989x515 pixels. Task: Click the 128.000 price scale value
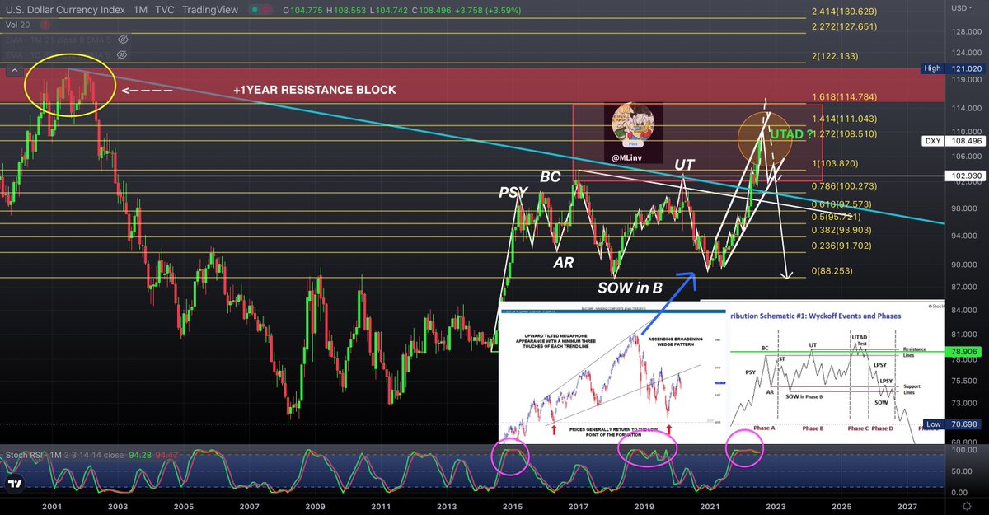pos(967,31)
